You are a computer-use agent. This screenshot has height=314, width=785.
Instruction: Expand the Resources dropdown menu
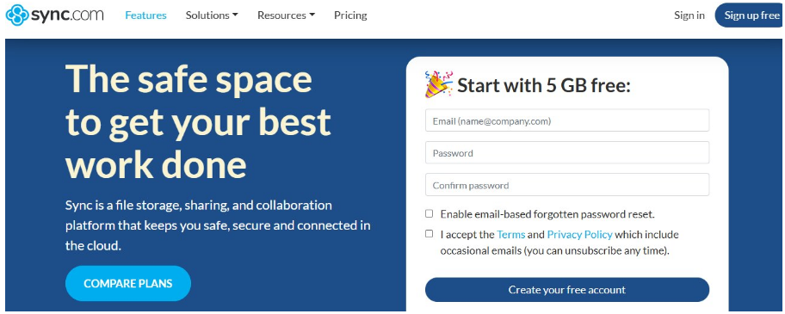click(286, 15)
